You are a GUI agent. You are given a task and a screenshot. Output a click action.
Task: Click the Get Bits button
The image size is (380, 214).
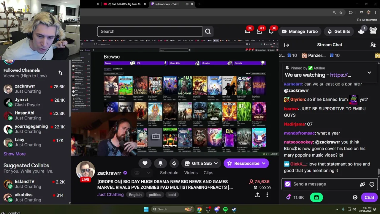[x=339, y=32]
